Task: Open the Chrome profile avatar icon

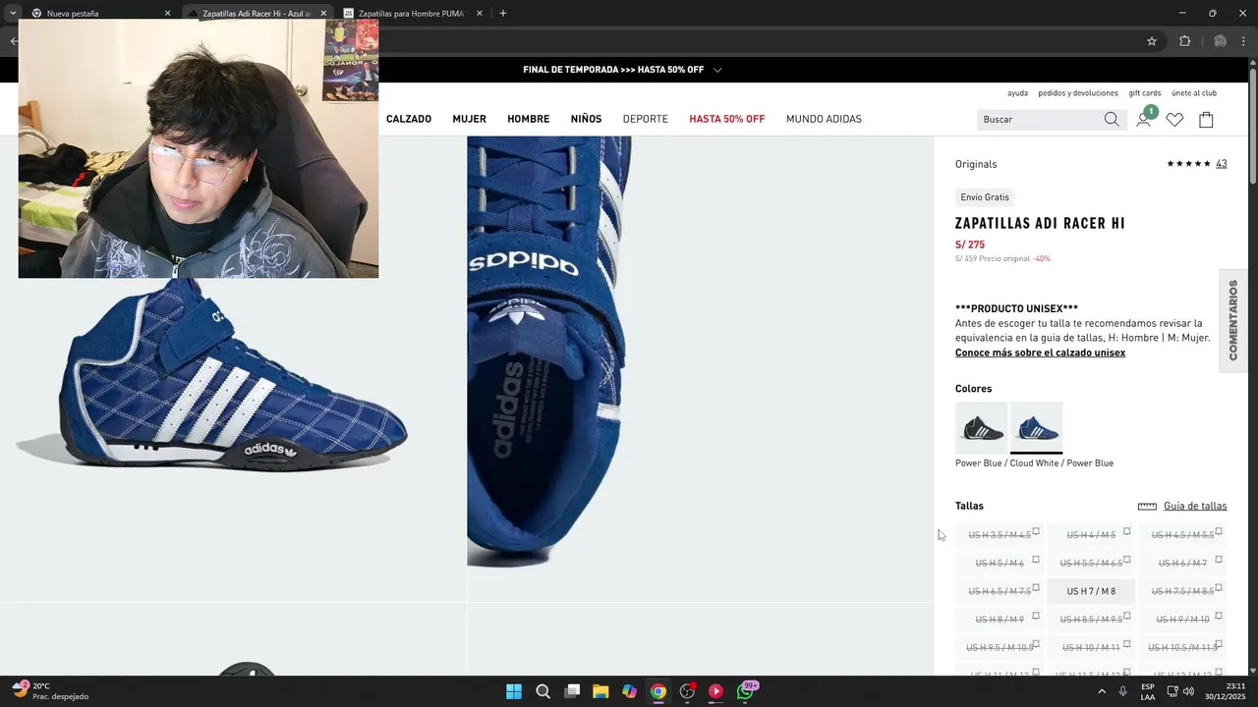Action: [x=1220, y=41]
